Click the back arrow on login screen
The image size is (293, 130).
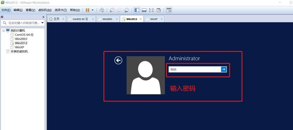pos(118,60)
